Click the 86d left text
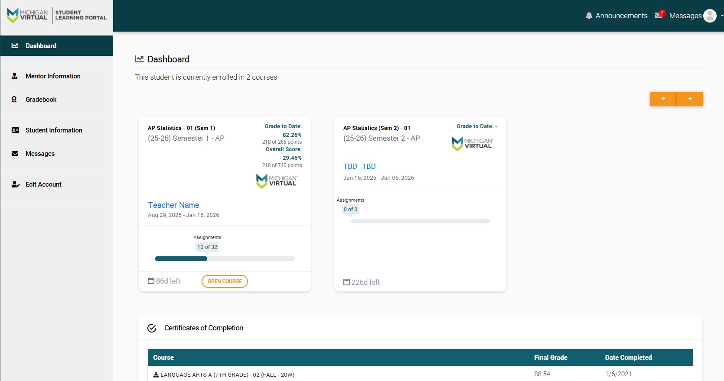Image resolution: width=724 pixels, height=381 pixels. [x=168, y=281]
